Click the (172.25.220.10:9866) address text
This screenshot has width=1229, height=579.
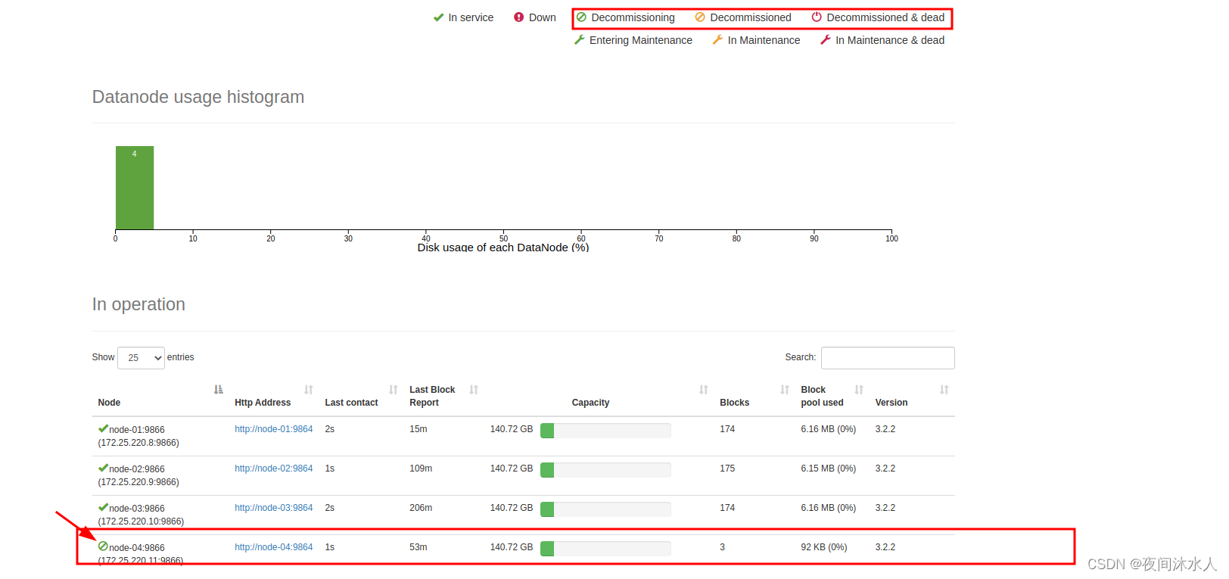click(141, 521)
